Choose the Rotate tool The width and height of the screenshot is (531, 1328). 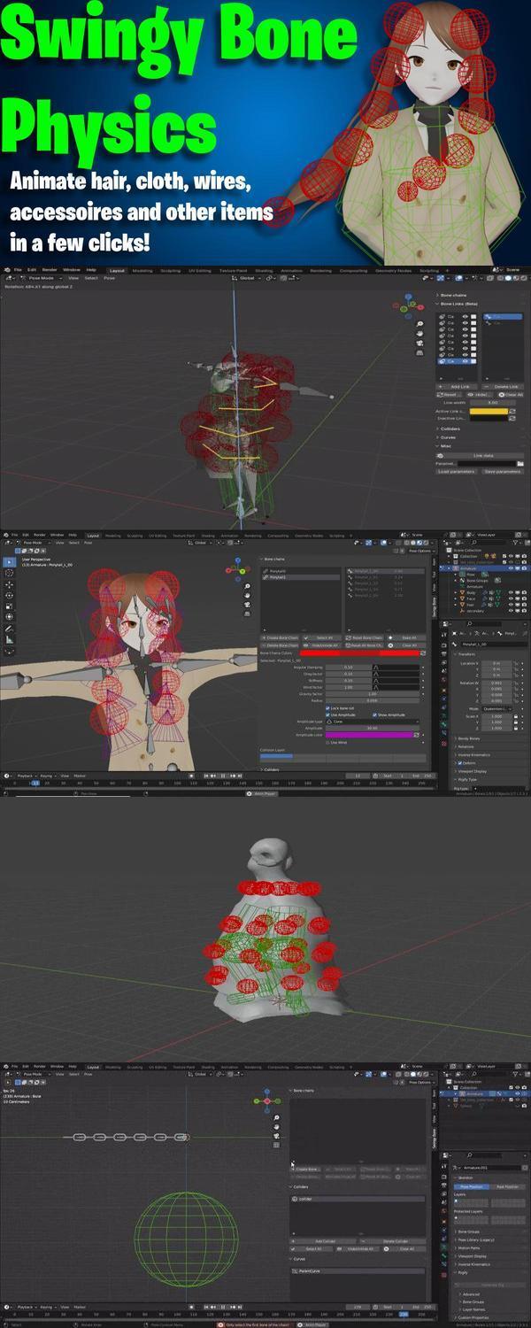9,595
